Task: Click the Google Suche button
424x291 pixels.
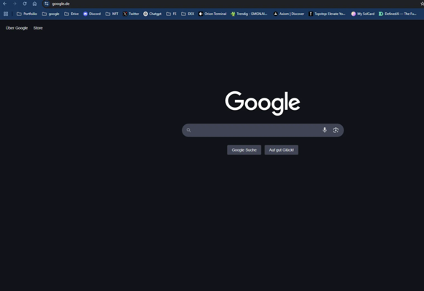Action: pyautogui.click(x=244, y=150)
